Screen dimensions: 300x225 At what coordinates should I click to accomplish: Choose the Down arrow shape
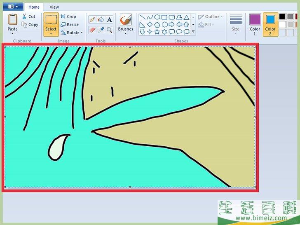(142, 32)
